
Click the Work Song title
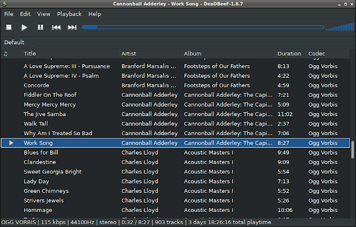point(38,143)
